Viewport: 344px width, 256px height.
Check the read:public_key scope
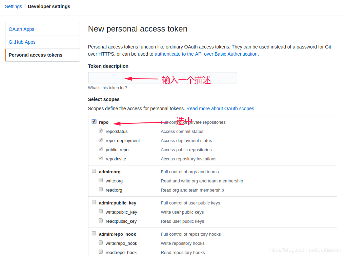pos(101,221)
